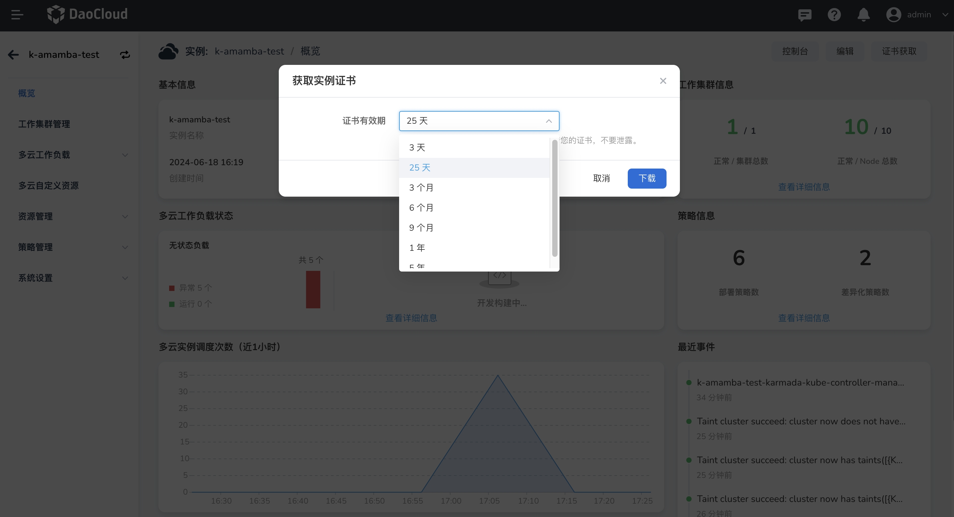Open the notifications bell
The image size is (954, 517).
863,15
